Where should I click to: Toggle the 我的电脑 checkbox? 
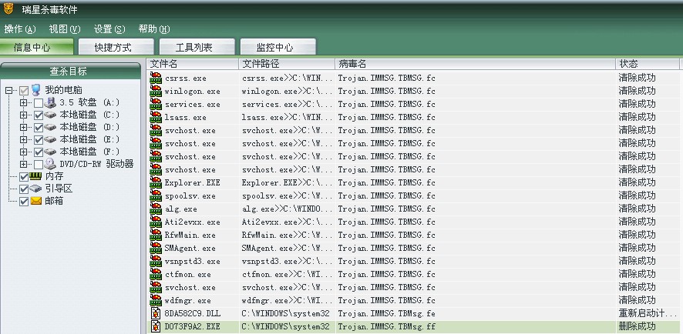pos(24,91)
